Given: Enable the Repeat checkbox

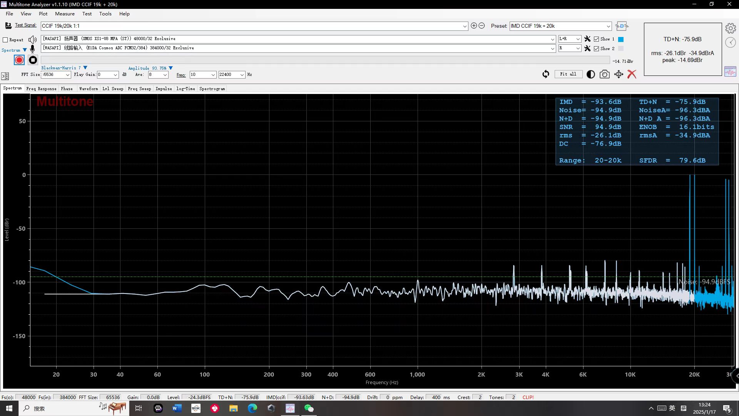Looking at the screenshot, I should click(5, 40).
